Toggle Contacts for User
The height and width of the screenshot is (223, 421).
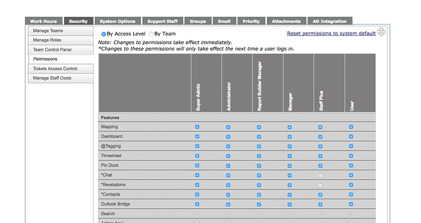coord(351,194)
